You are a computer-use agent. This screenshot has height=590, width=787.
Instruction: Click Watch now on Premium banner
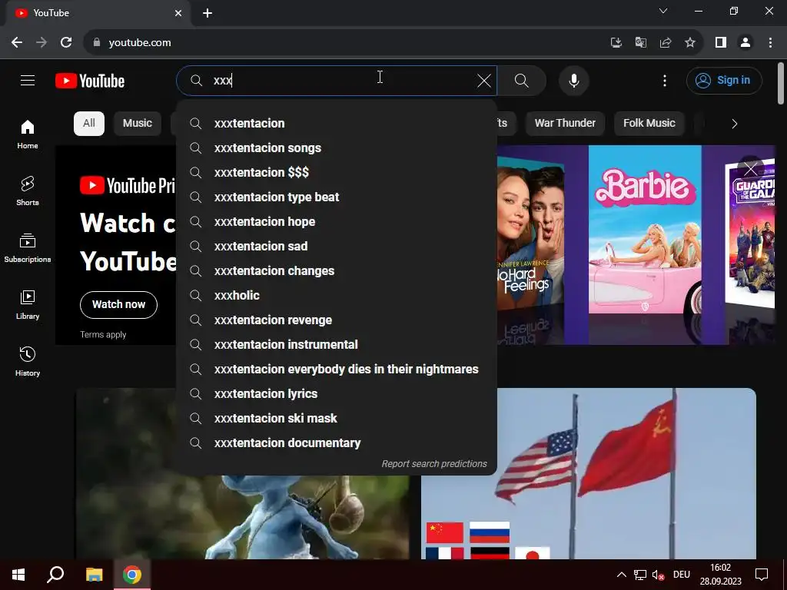118,304
